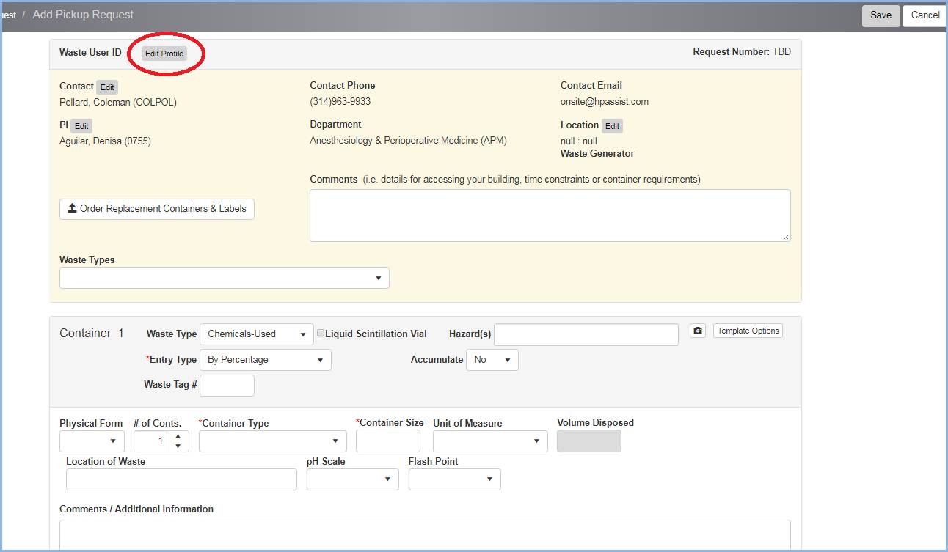Click the camera icon next to Hazards
The height and width of the screenshot is (552, 948).
pos(698,331)
